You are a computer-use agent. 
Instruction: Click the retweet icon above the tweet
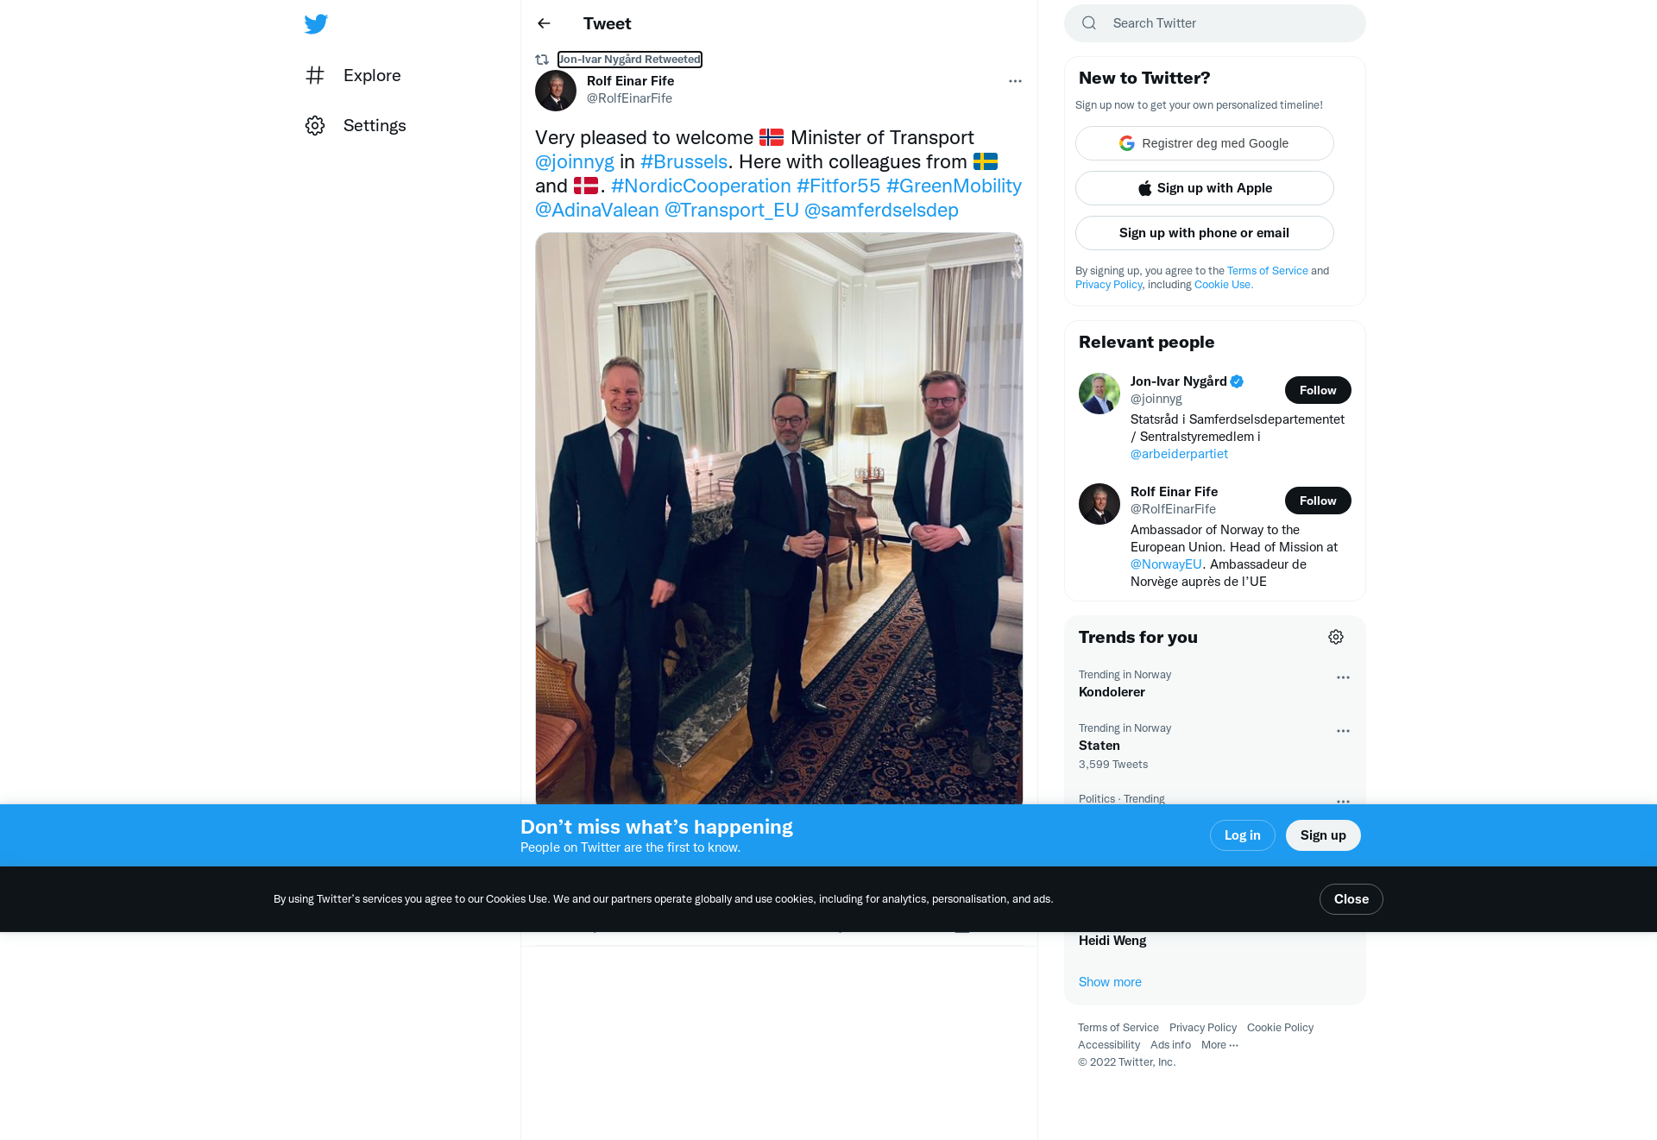[542, 60]
